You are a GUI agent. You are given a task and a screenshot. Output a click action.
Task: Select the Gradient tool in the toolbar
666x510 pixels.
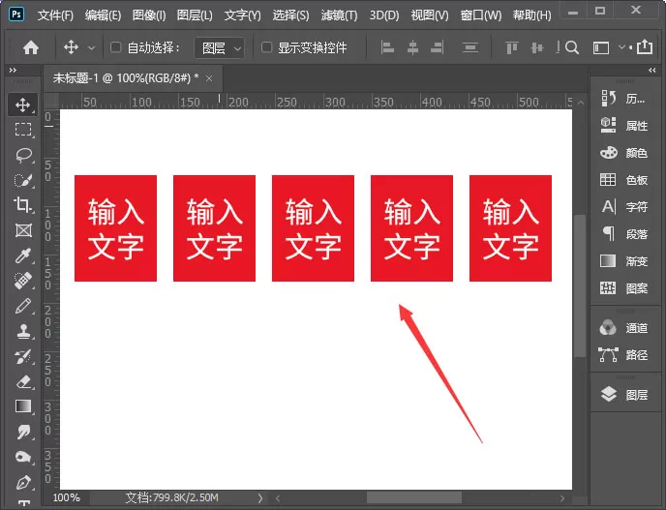pos(23,406)
